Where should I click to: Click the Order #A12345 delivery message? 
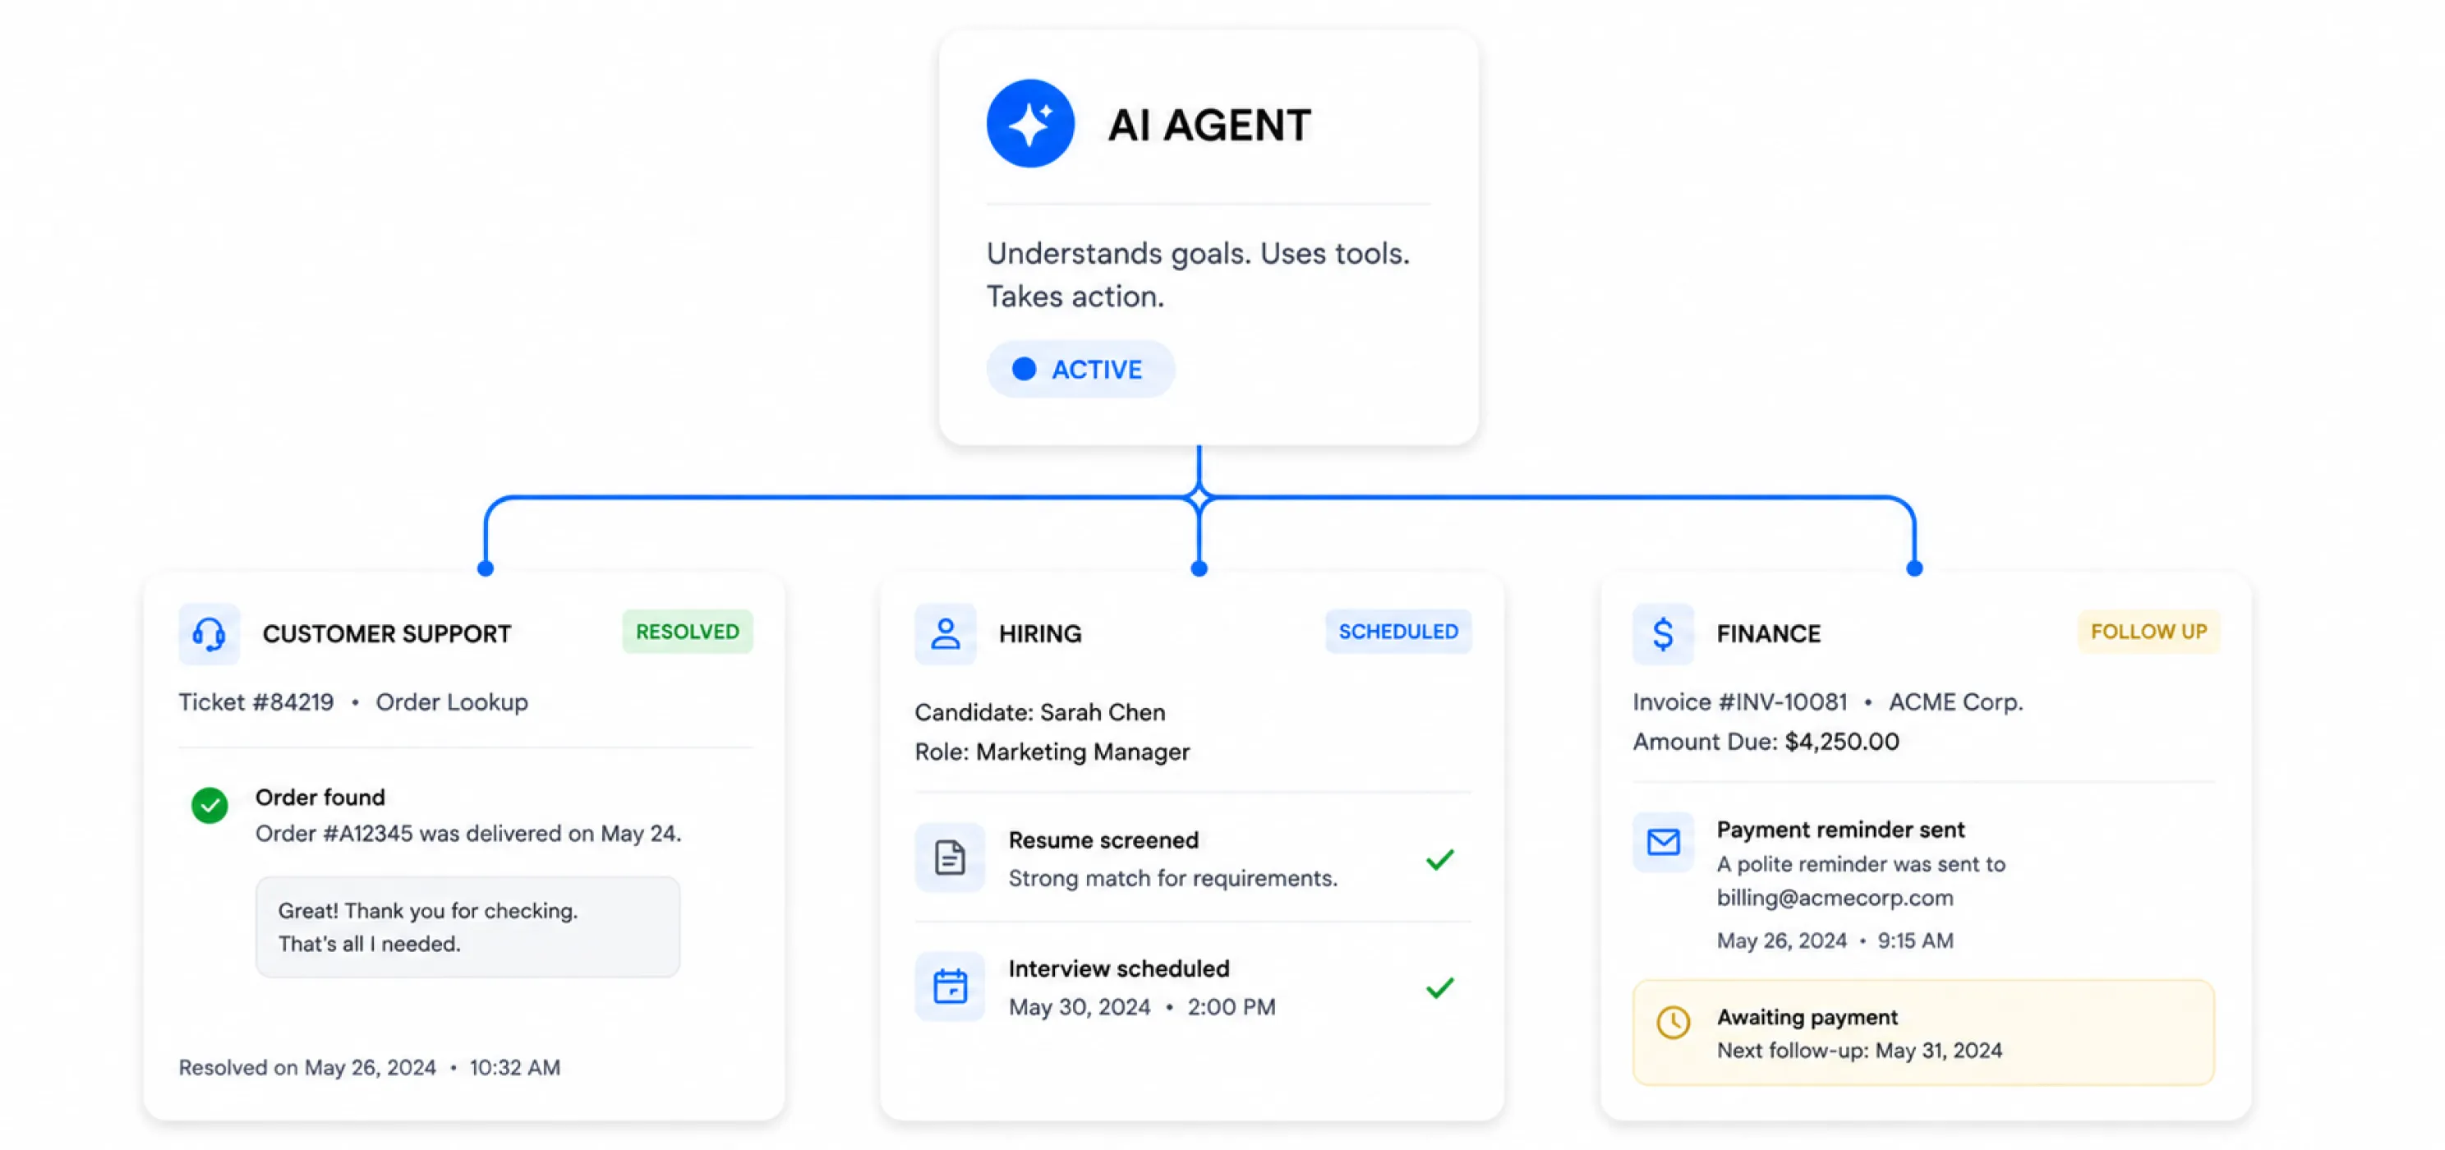point(468,832)
